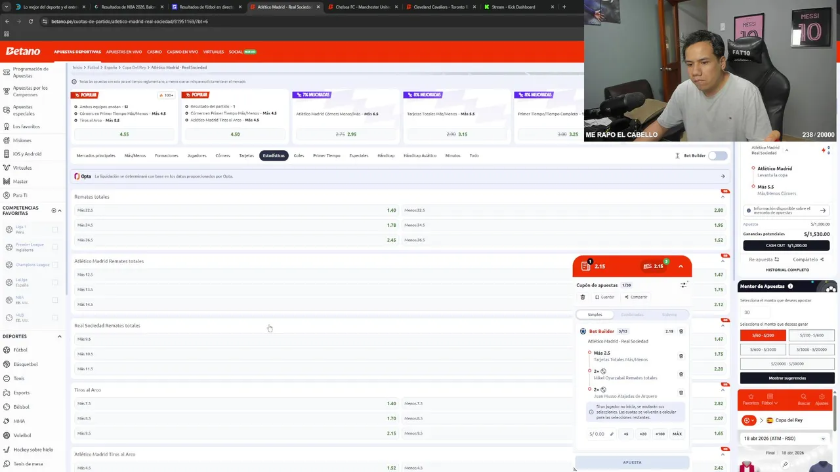Click the Apuestas por los Campeones trophy icon
This screenshot has width=840, height=472.
pos(7,91)
